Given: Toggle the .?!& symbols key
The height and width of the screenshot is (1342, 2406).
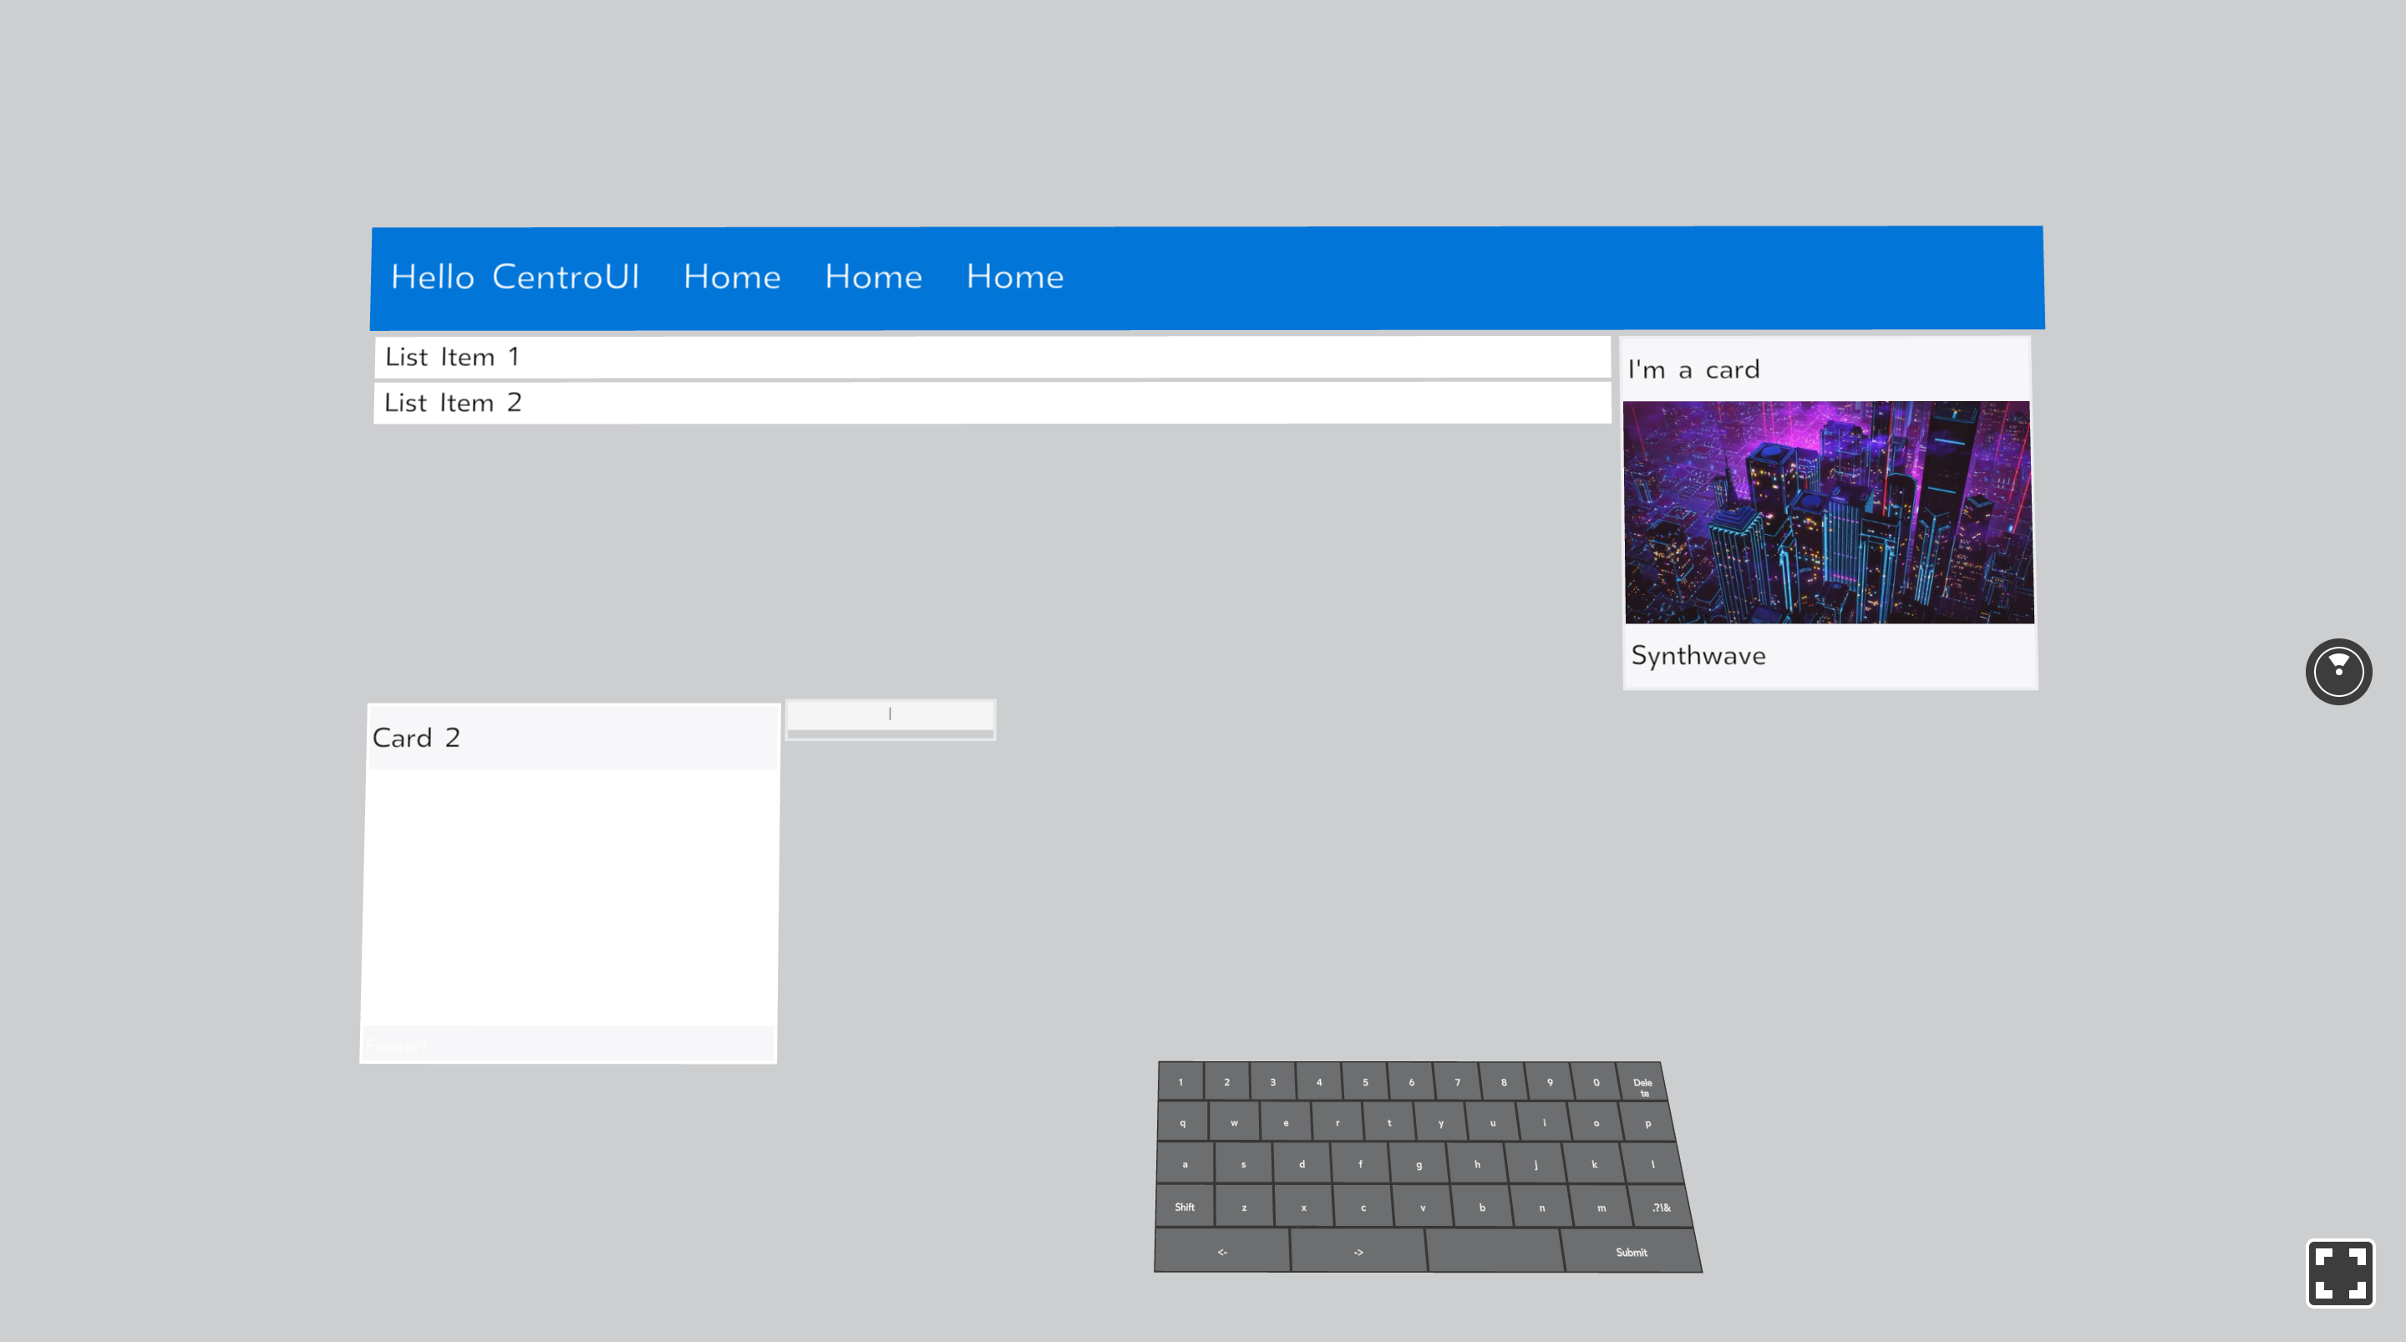Looking at the screenshot, I should point(1661,1207).
